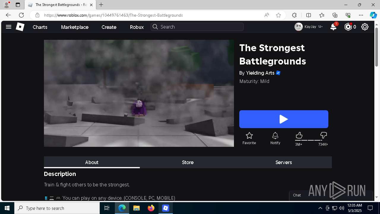The width and height of the screenshot is (380, 214).
Task: Open the Windows Start menu
Action: pyautogui.click(x=7, y=208)
